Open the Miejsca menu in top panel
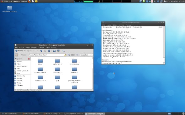The image size is (185, 115). point(17,1)
